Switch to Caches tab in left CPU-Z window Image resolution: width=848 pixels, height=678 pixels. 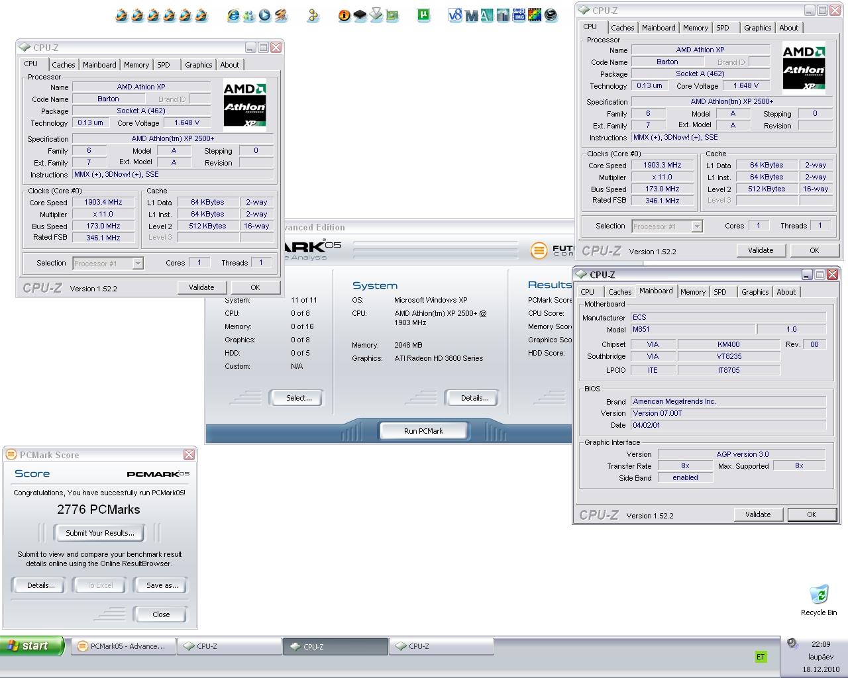click(64, 65)
